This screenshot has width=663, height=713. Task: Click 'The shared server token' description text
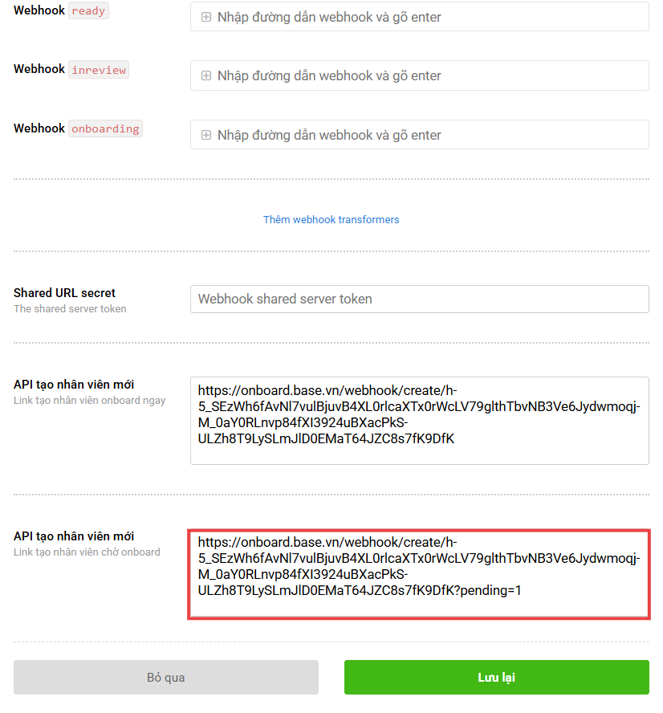pos(70,309)
